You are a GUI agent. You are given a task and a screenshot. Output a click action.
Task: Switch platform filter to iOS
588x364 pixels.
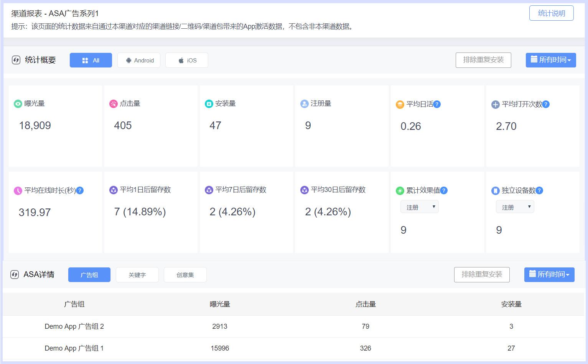pyautogui.click(x=186, y=60)
